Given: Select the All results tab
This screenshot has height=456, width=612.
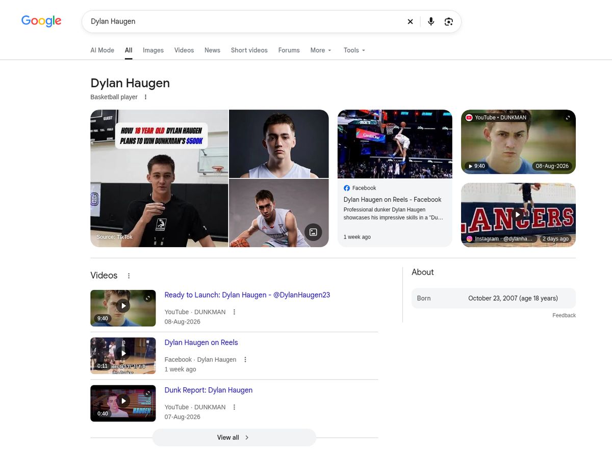Looking at the screenshot, I should coord(129,50).
